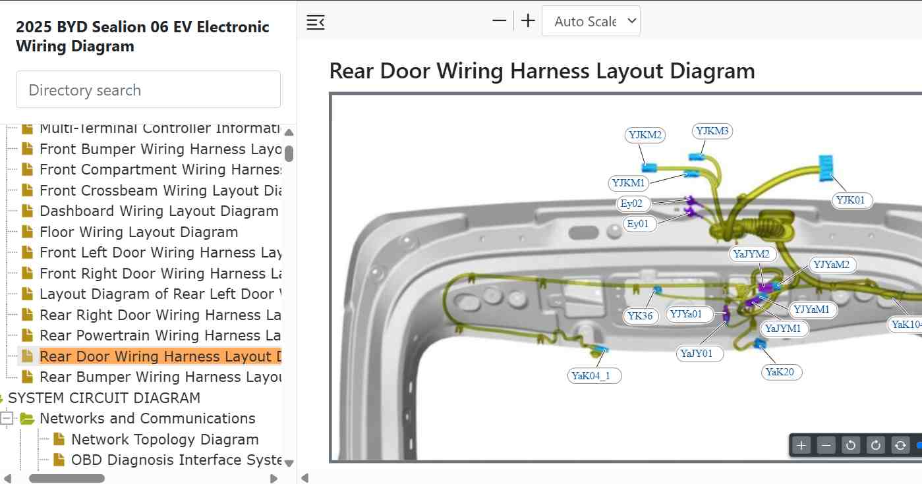Click the Directory search input field
This screenshot has height=484, width=922.
point(148,90)
